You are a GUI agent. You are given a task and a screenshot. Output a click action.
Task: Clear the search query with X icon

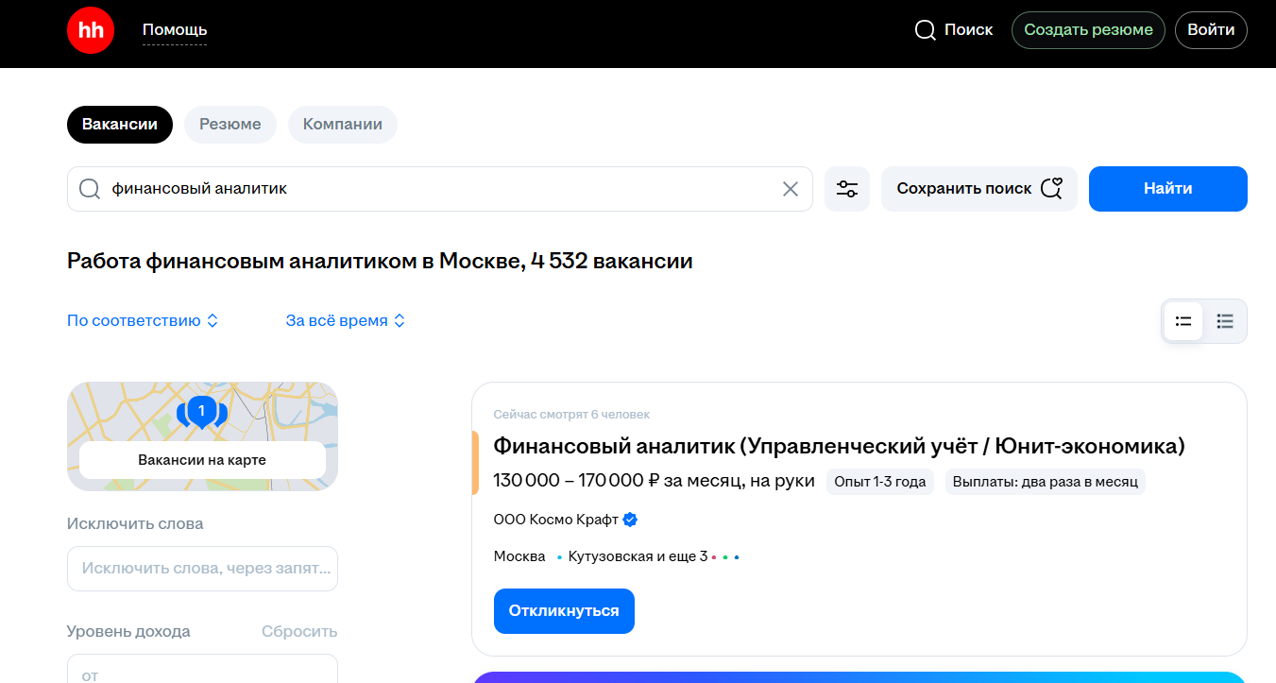click(x=791, y=189)
